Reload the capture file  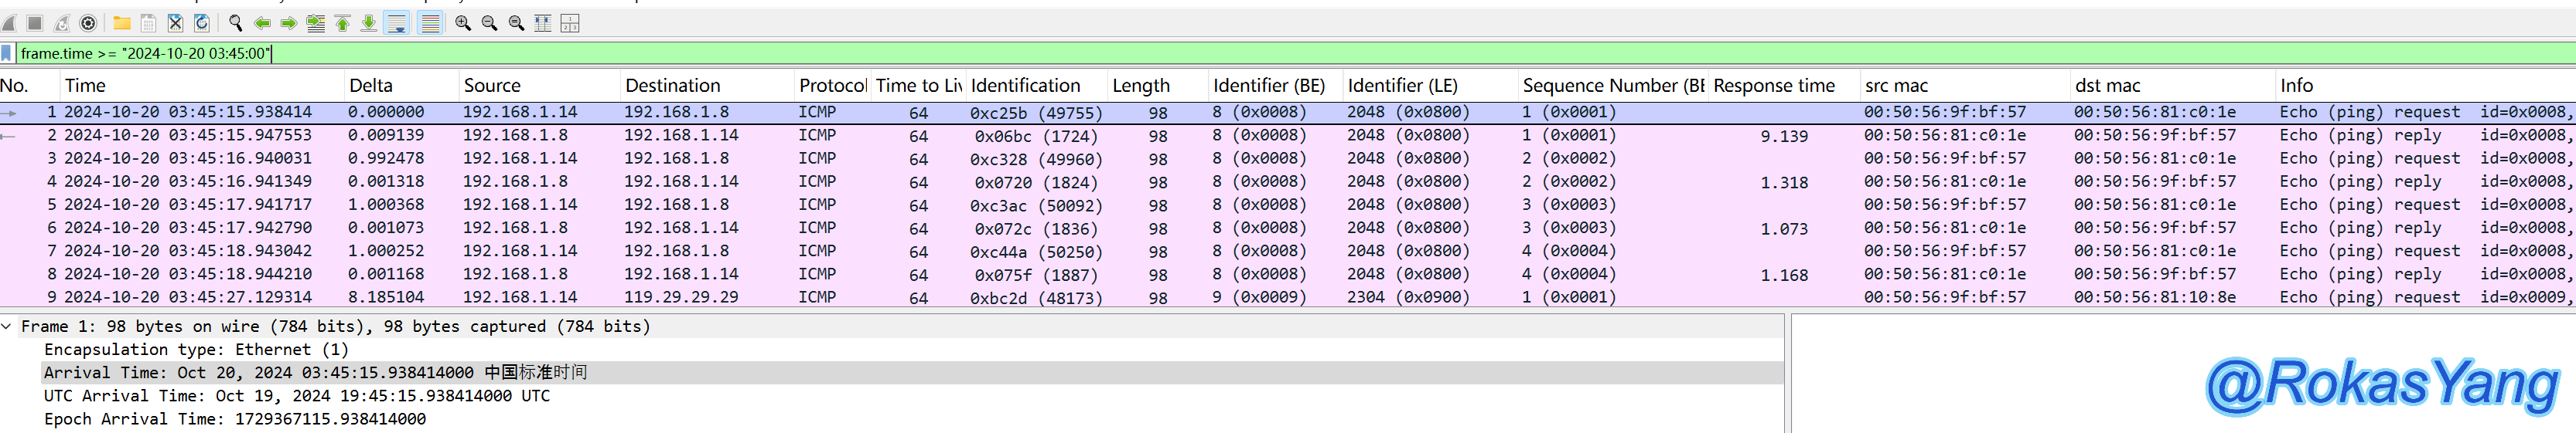[x=201, y=23]
